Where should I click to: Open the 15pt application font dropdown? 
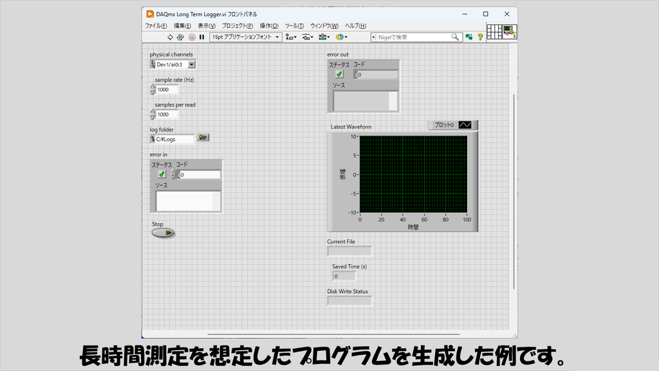[245, 37]
